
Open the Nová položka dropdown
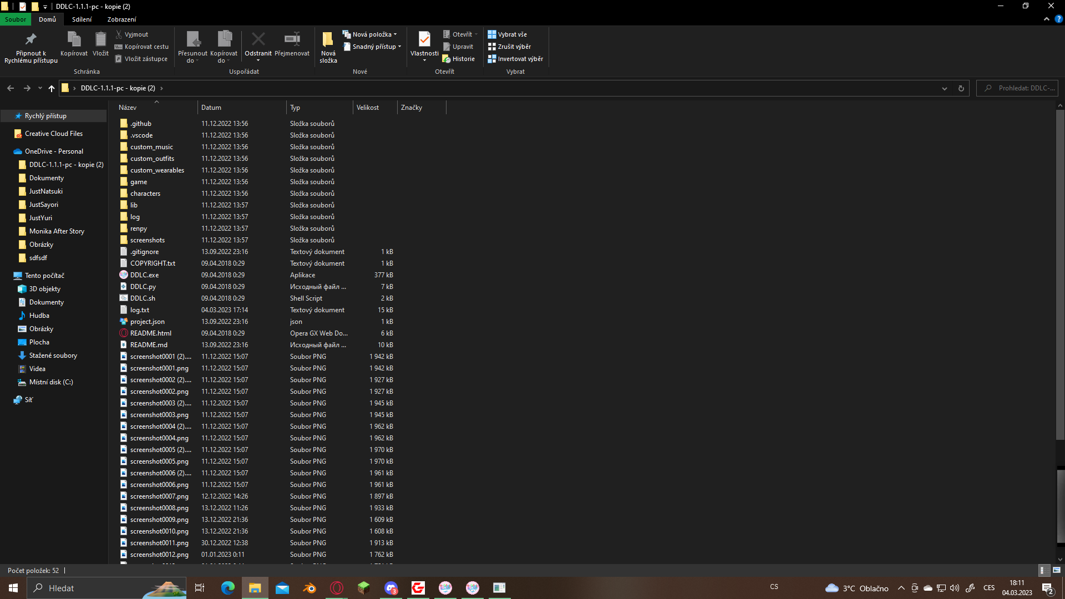coord(371,34)
